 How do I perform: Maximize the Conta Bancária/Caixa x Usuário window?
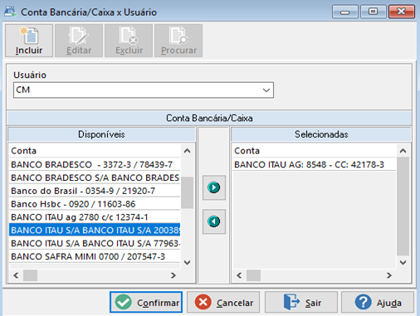pyautogui.click(x=373, y=12)
